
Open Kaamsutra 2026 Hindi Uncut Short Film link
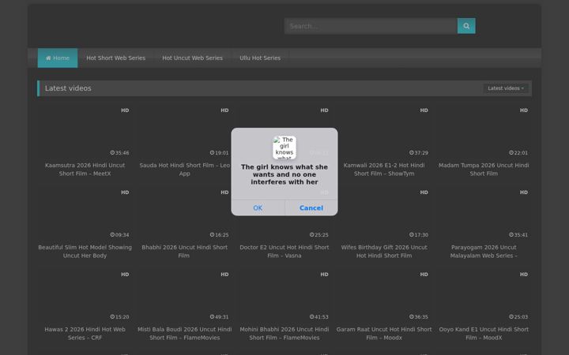85,169
